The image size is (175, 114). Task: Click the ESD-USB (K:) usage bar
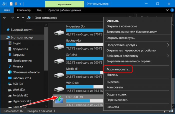click(85, 101)
